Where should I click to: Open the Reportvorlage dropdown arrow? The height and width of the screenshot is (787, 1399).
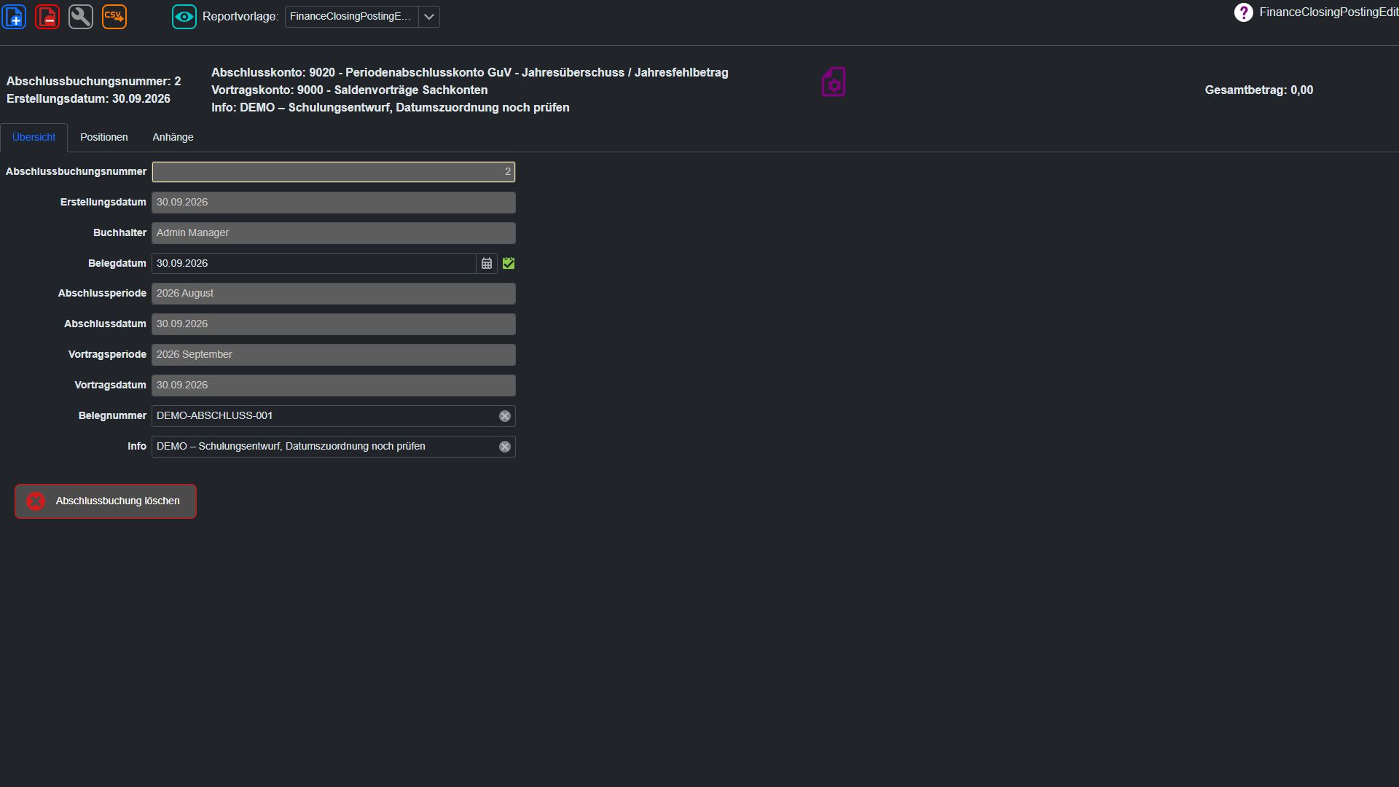[429, 16]
